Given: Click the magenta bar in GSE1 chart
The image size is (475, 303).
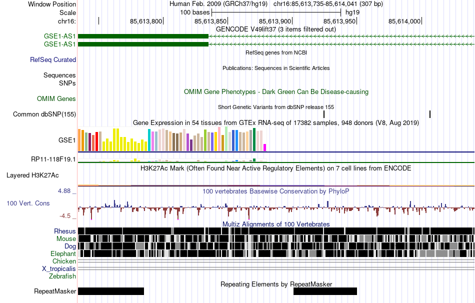Looking at the screenshot, I should (264, 147).
